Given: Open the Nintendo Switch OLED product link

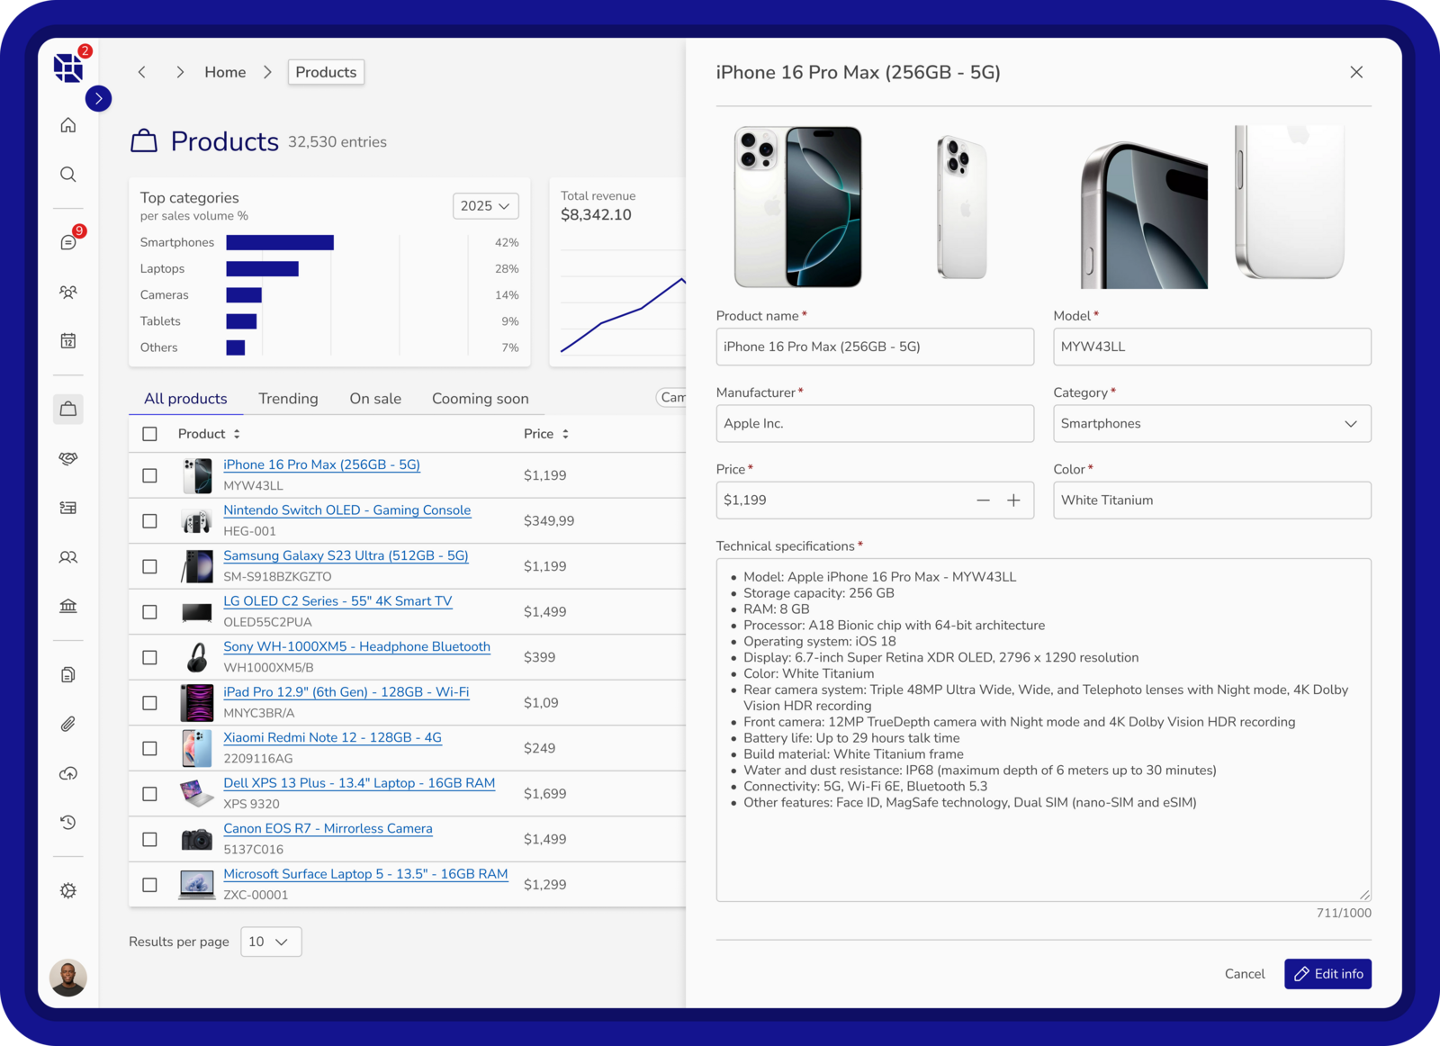Looking at the screenshot, I should (x=346, y=510).
